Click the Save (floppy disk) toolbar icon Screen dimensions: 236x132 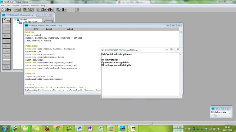click(x=9, y=10)
